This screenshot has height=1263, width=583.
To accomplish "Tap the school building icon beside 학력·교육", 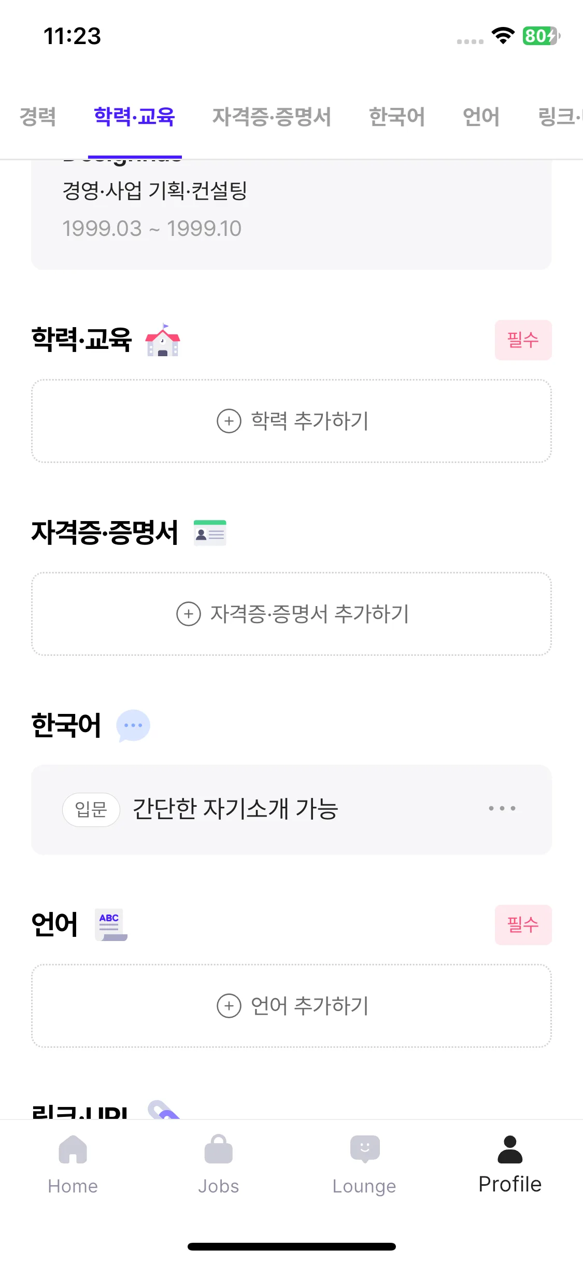I will (x=163, y=340).
